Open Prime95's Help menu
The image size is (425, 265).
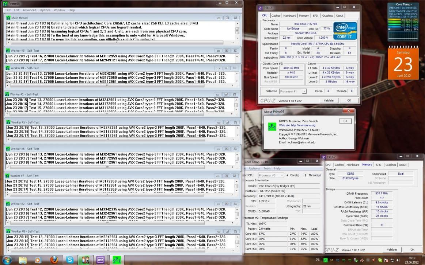pos(72,10)
